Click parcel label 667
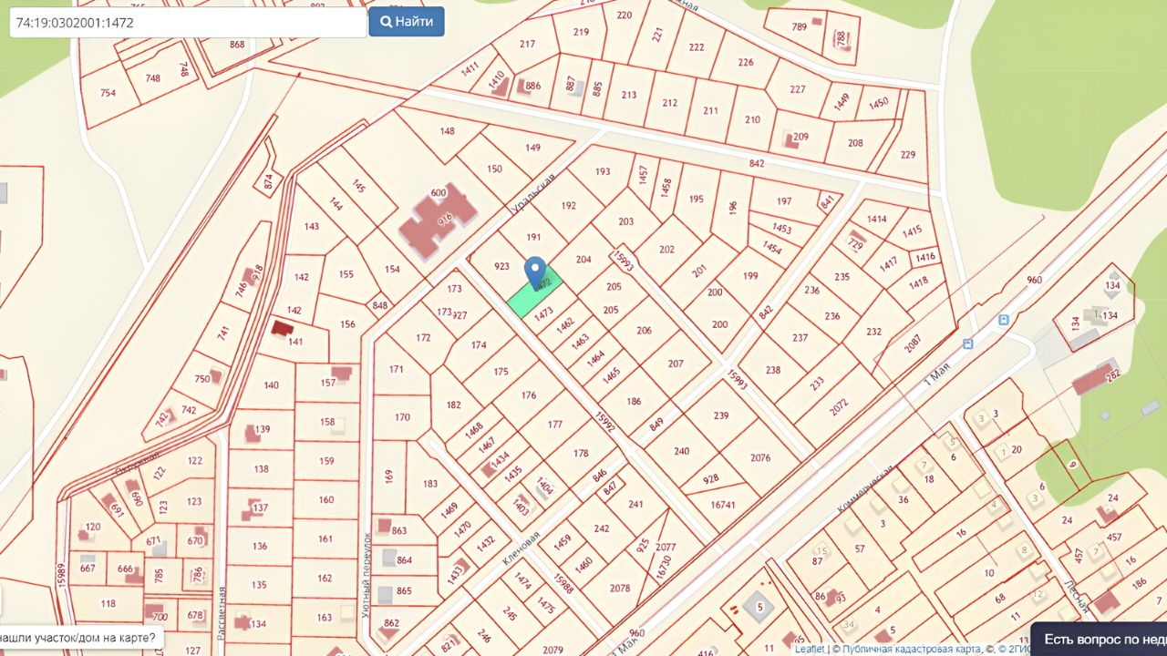The height and width of the screenshot is (656, 1167). 88,569
